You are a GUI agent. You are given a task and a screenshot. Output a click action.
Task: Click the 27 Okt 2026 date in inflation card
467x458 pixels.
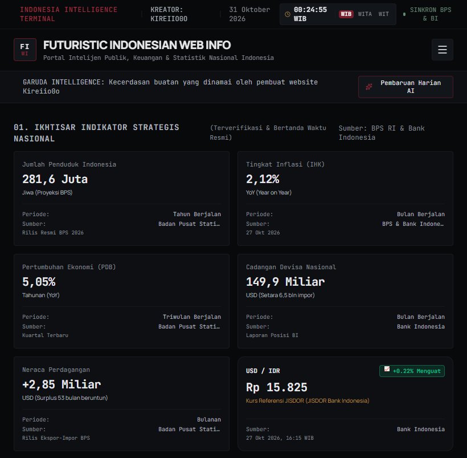263,233
